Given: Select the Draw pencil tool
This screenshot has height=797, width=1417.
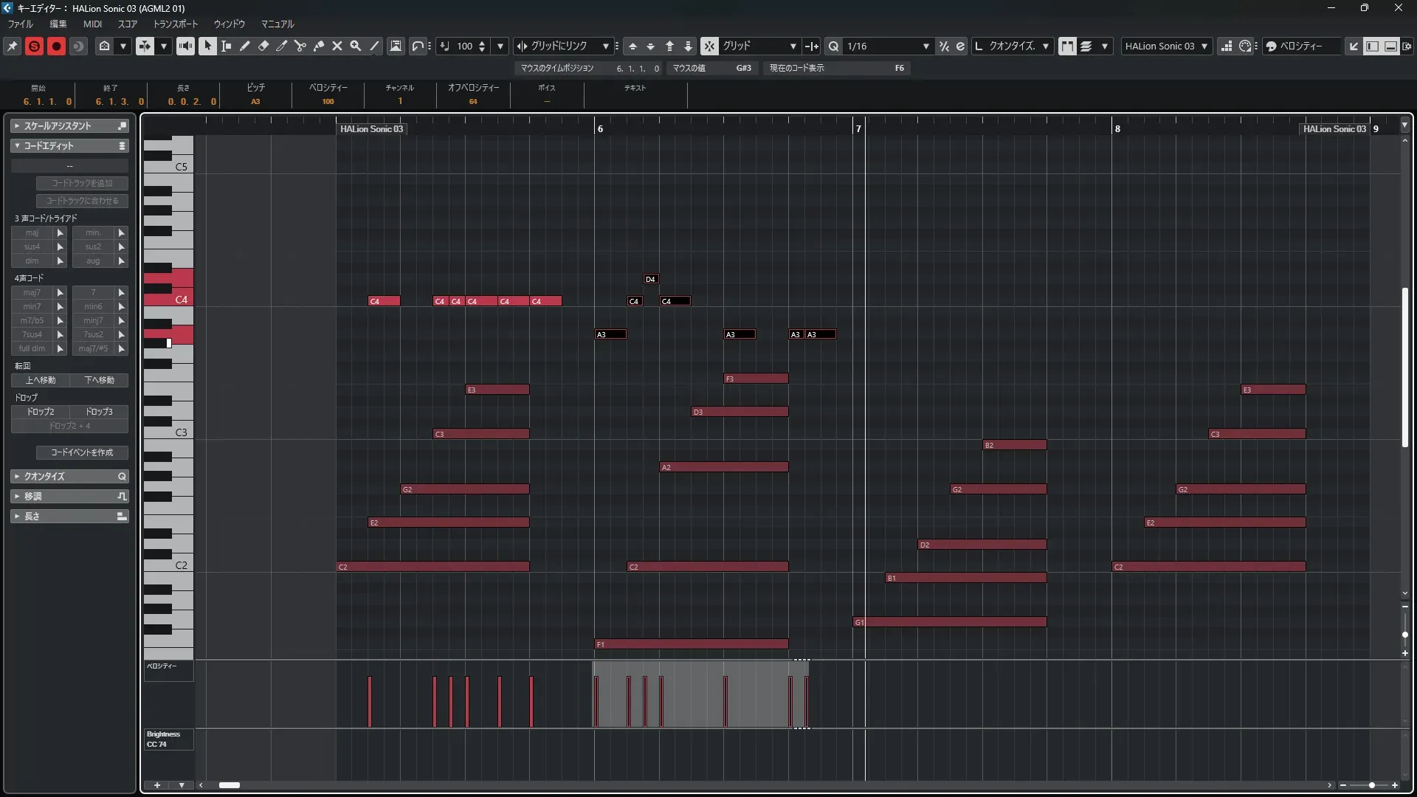Looking at the screenshot, I should [244, 46].
